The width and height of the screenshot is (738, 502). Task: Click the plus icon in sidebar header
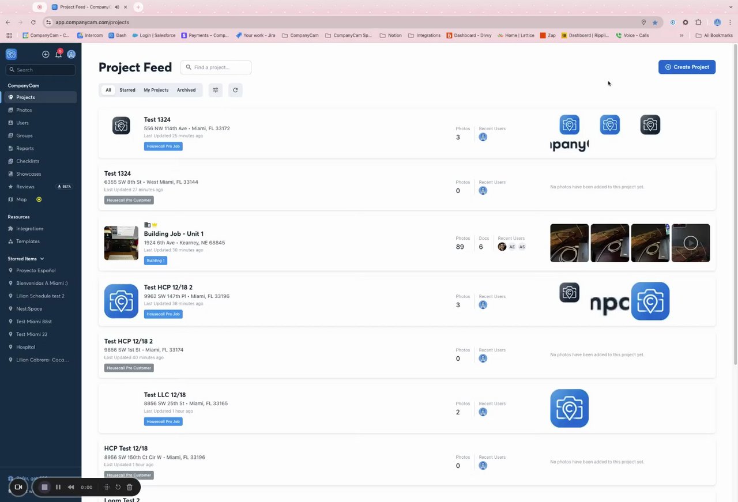click(46, 54)
